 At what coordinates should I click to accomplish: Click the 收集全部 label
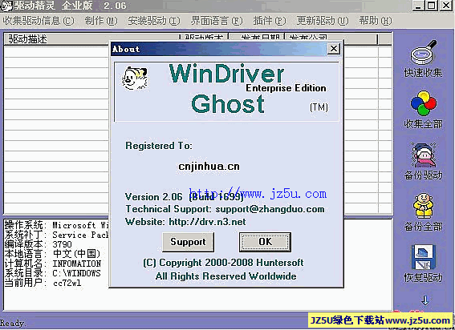point(424,123)
